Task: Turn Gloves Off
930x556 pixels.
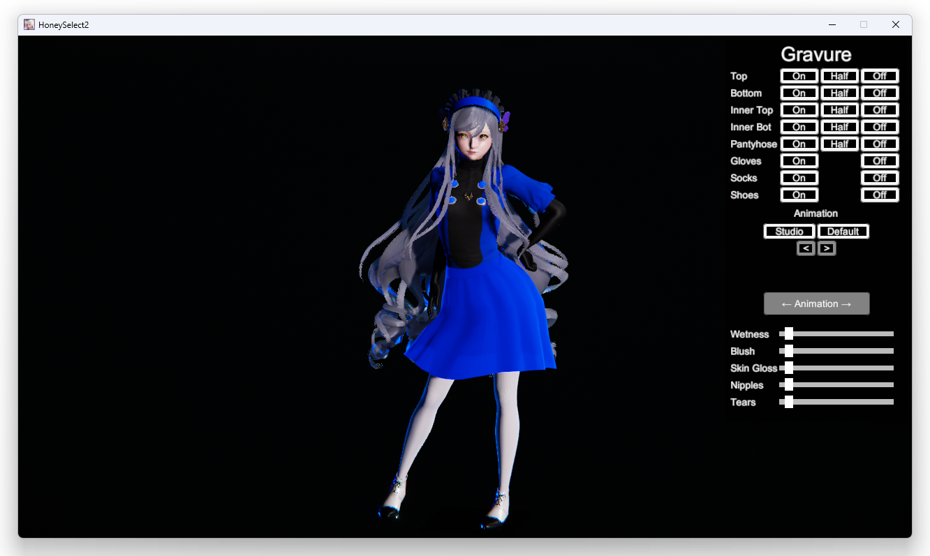Action: (x=880, y=161)
